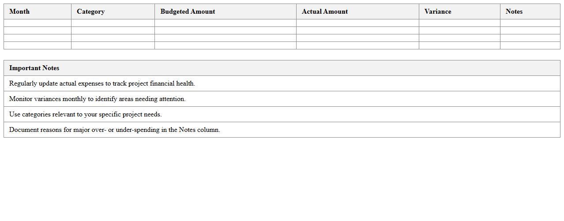Click the first empty cell under Month
The width and height of the screenshot is (564, 221).
38,23
